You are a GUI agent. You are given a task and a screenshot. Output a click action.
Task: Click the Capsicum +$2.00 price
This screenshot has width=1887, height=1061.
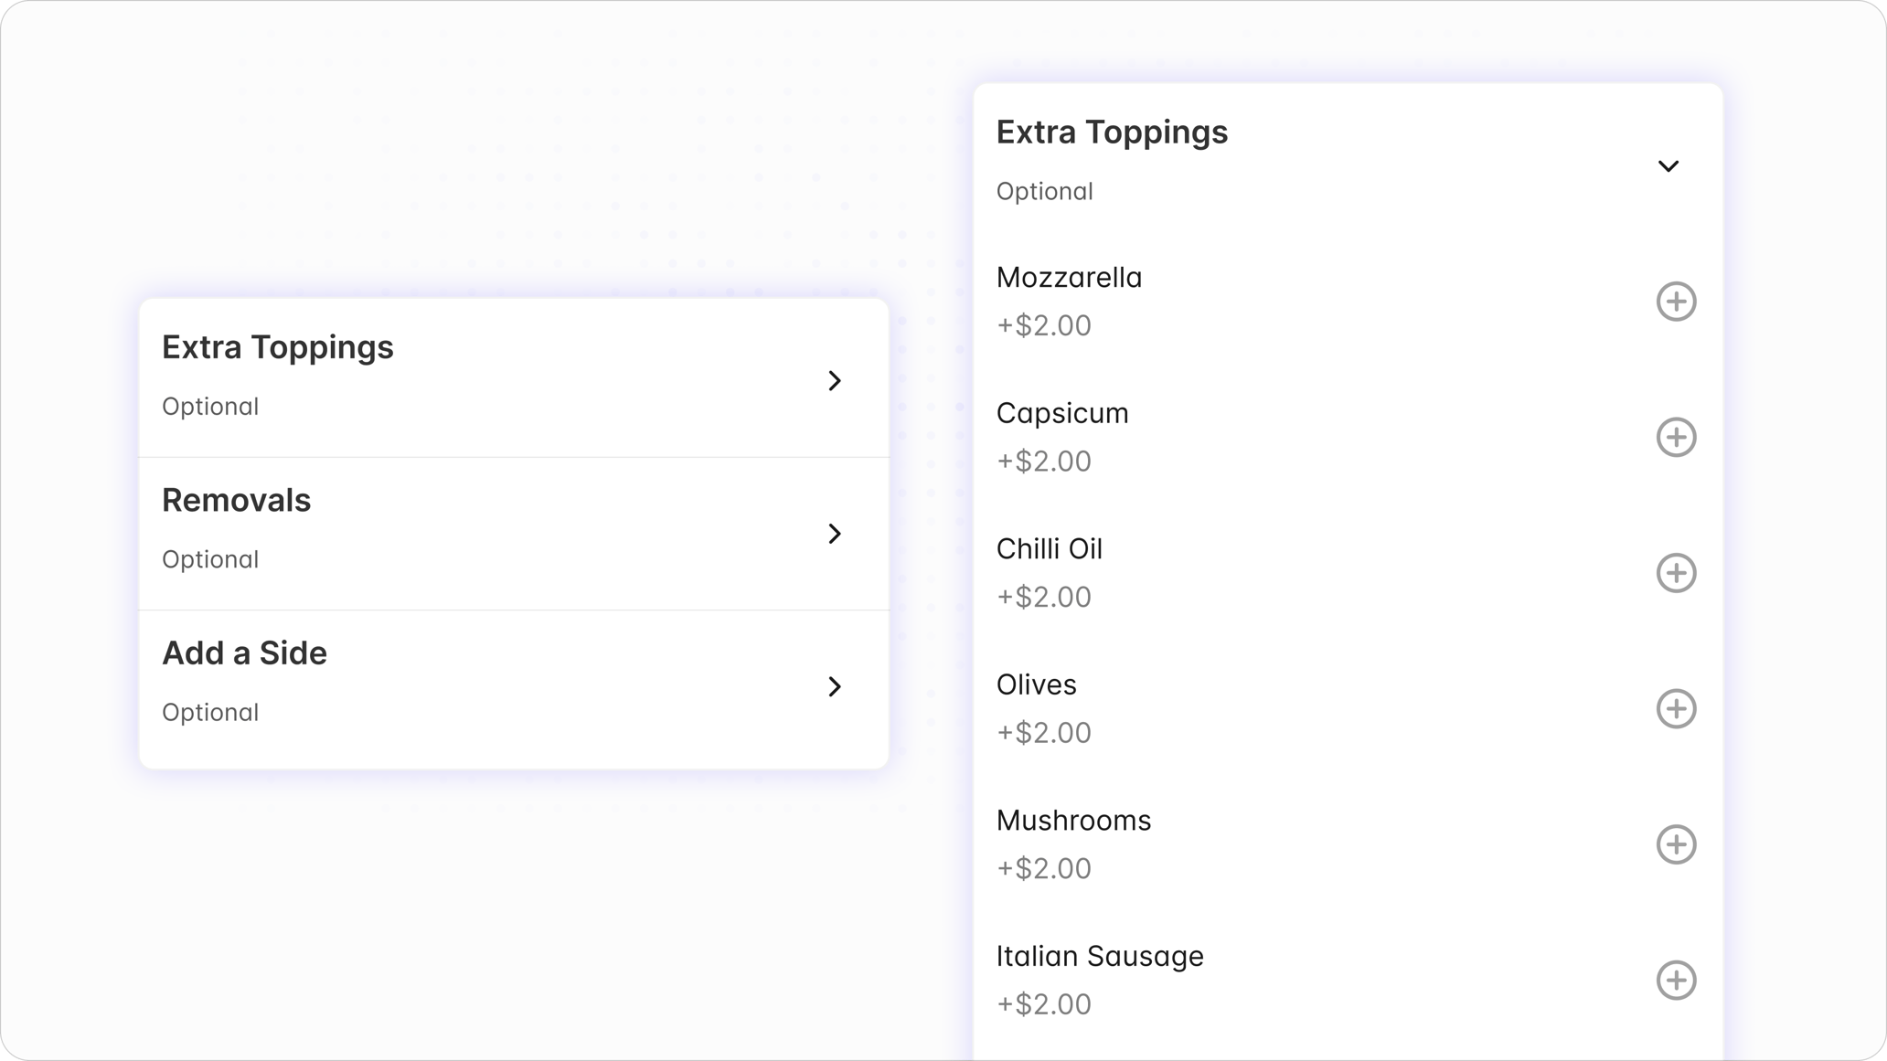1043,462
